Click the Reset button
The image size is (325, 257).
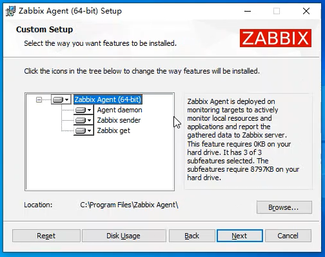[46, 236]
